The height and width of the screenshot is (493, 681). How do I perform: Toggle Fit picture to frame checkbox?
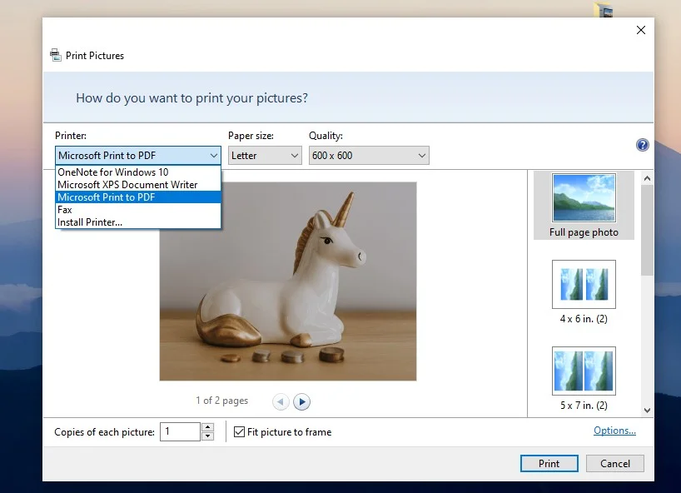tap(239, 431)
